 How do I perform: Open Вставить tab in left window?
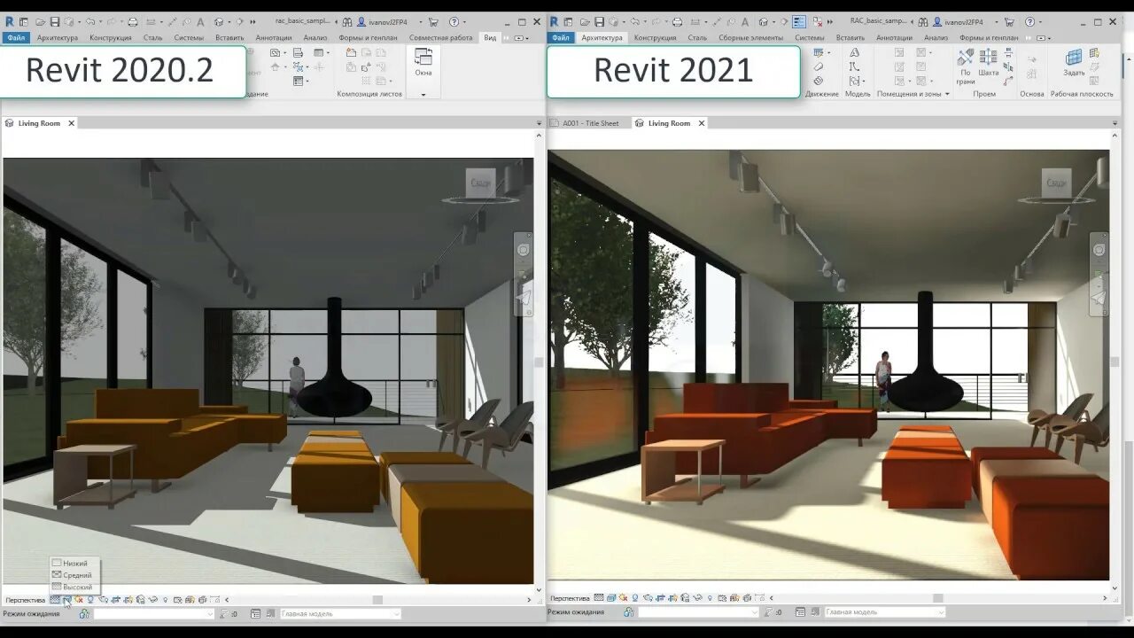pos(229,37)
